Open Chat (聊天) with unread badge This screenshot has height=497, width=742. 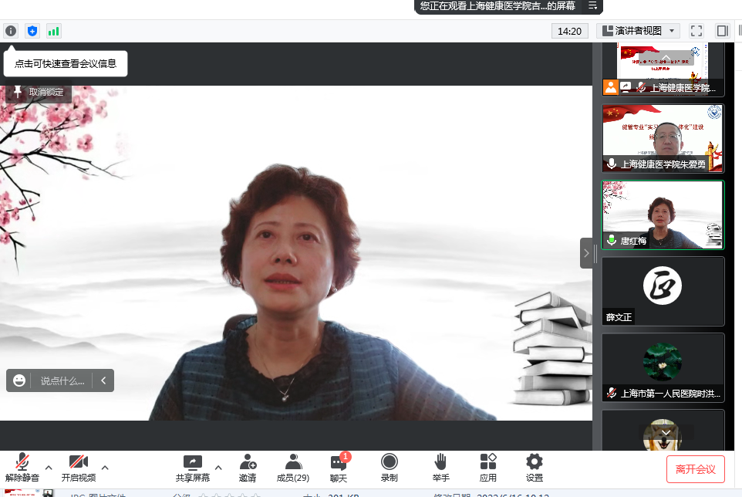coord(339,468)
